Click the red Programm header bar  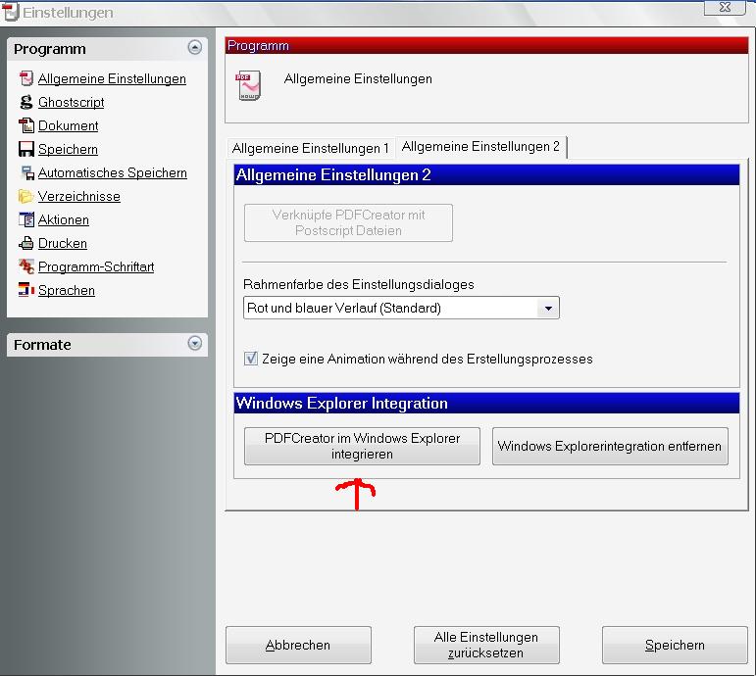coord(486,45)
